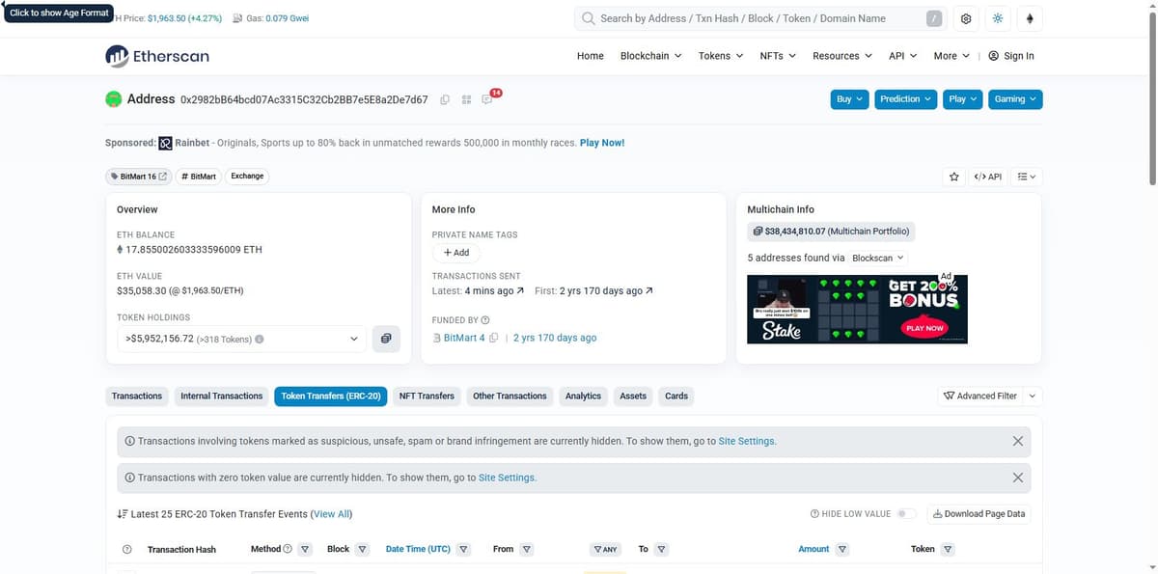The width and height of the screenshot is (1158, 574).
Task: Click the help icon beside Transaction Hash
Action: click(x=127, y=549)
